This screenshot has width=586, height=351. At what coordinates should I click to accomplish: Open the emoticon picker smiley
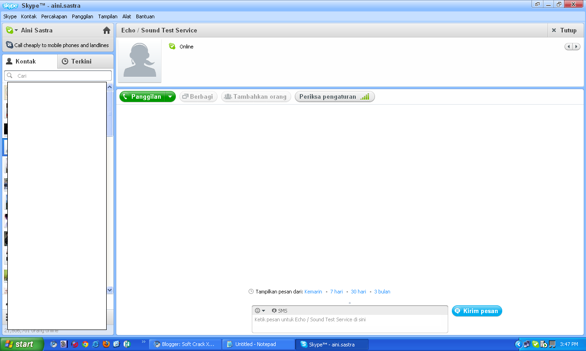[x=258, y=310]
